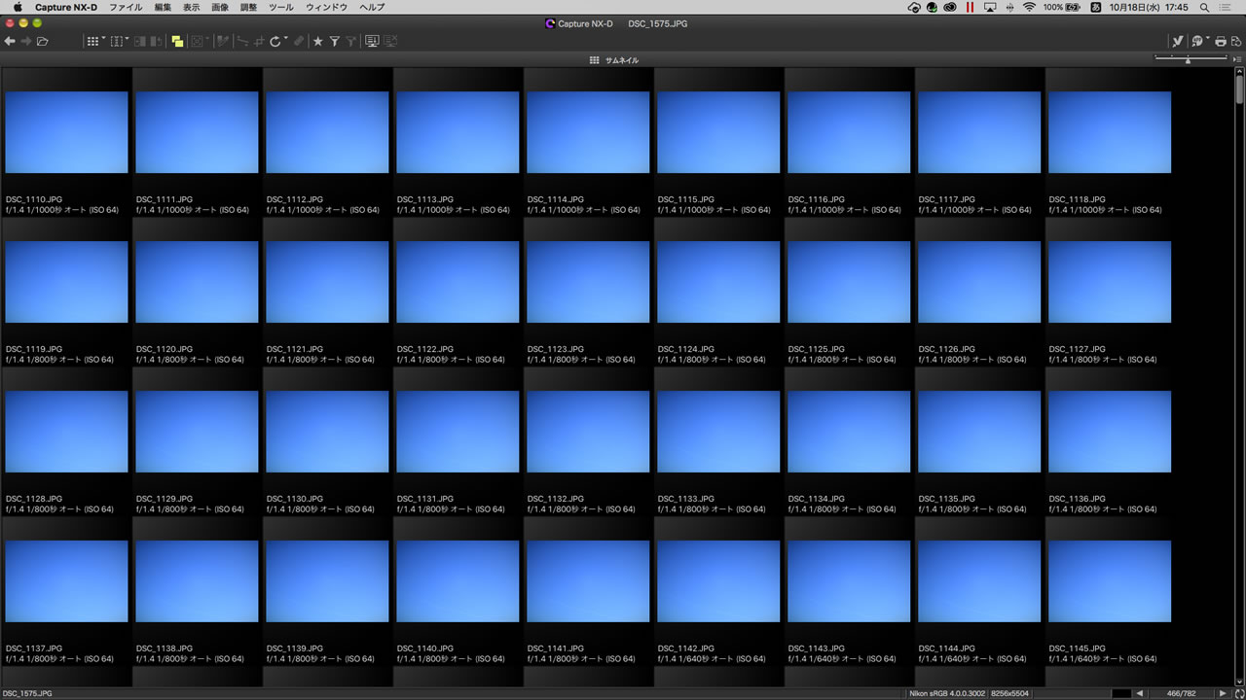This screenshot has width=1246, height=700.
Task: Open folder icon in toolbar
Action: point(42,41)
